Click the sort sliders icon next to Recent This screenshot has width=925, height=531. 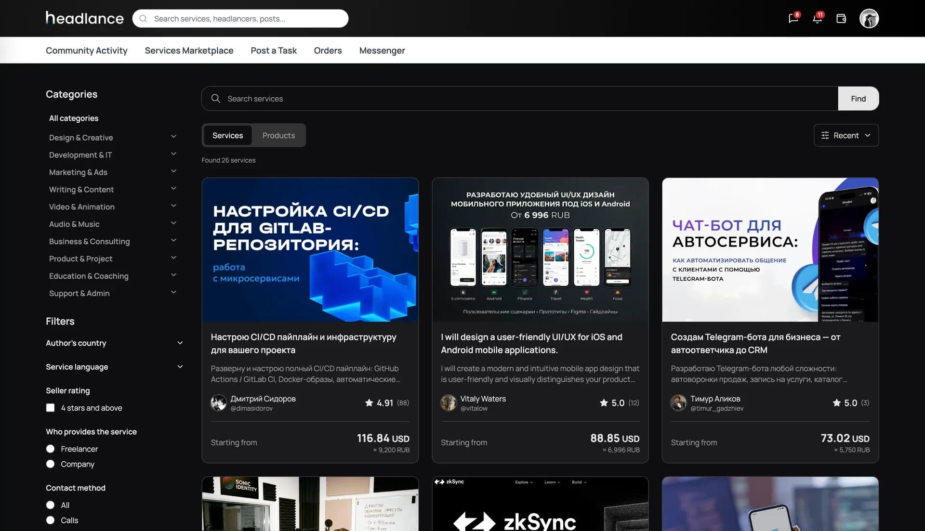click(825, 135)
